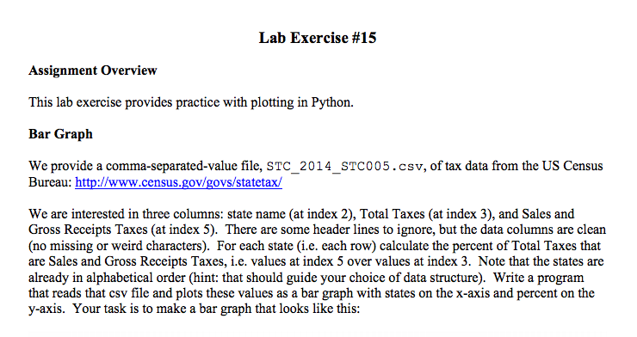Click the sentence about plotting in Python
The image size is (637, 337).
pos(191,102)
